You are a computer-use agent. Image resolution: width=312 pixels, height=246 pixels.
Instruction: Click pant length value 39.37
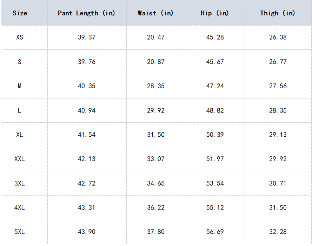pos(87,37)
